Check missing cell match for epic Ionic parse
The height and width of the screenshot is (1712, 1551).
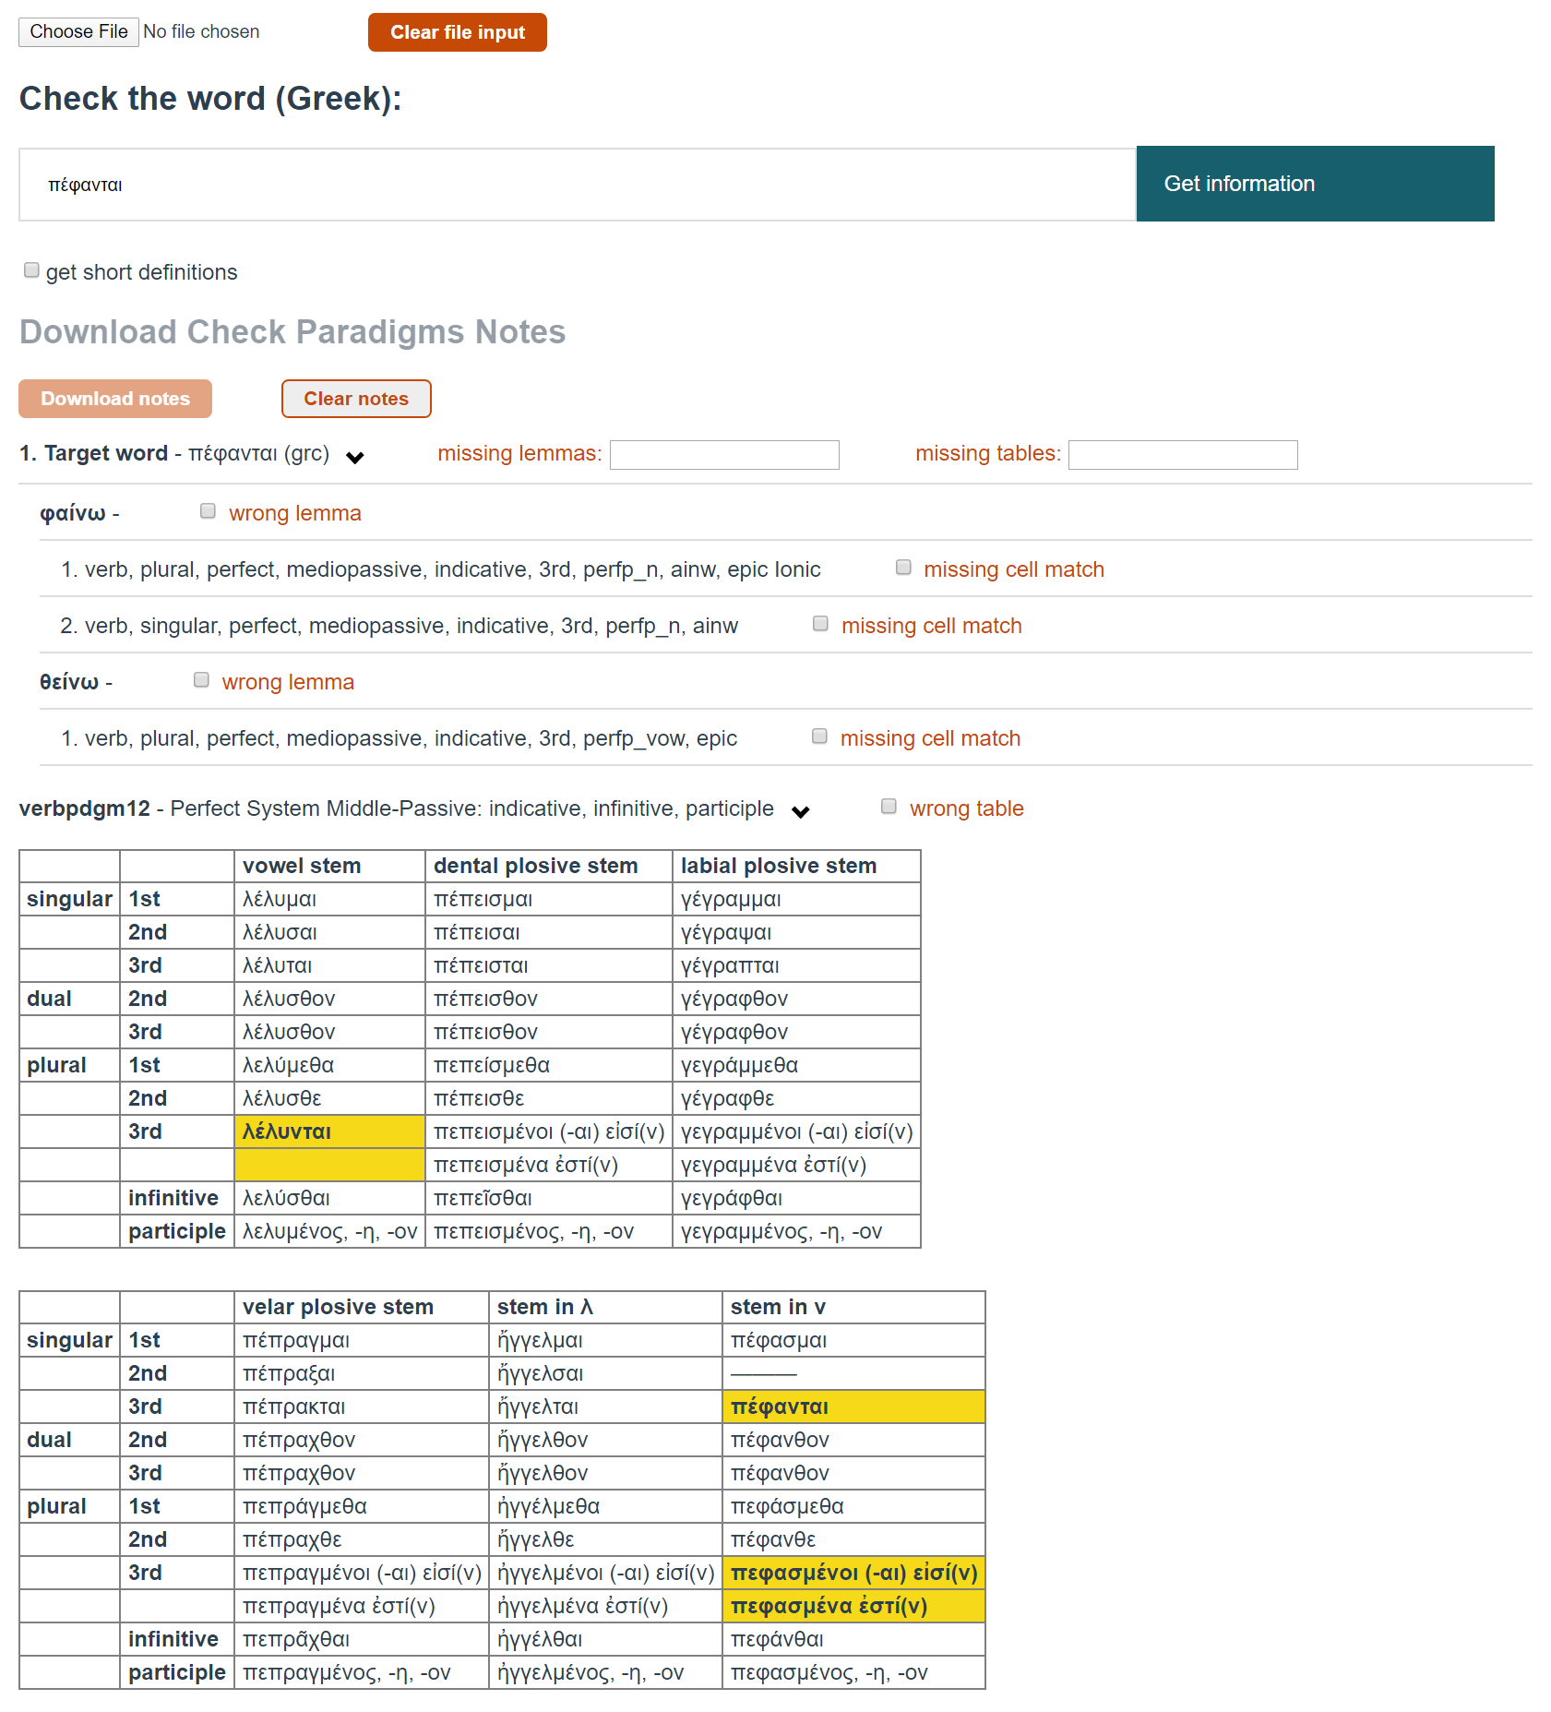[902, 567]
